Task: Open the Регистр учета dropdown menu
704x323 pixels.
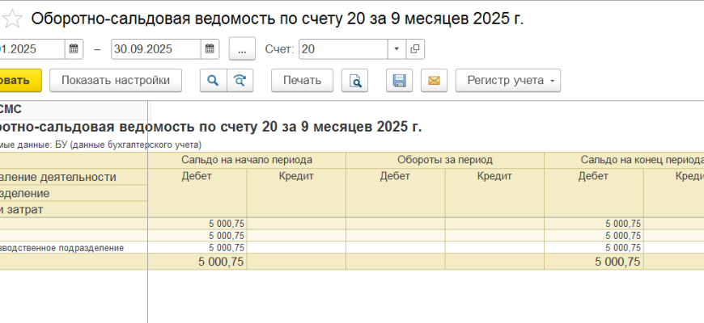Action: [x=507, y=80]
